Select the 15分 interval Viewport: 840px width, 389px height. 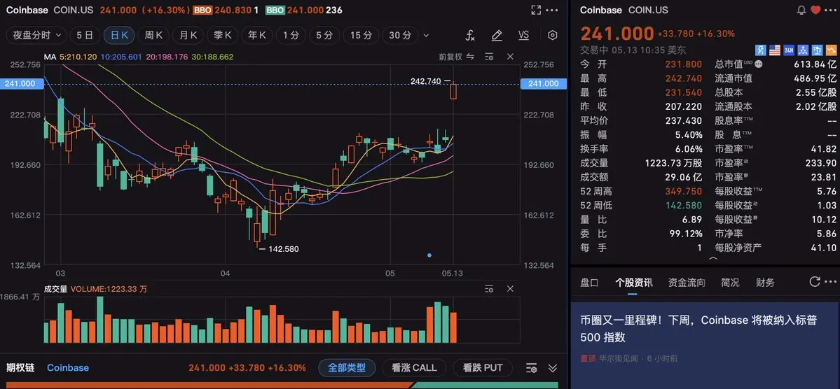click(361, 35)
